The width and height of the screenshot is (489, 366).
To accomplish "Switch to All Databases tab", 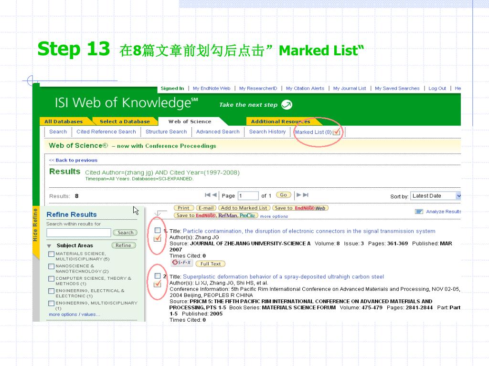I will tap(64, 122).
